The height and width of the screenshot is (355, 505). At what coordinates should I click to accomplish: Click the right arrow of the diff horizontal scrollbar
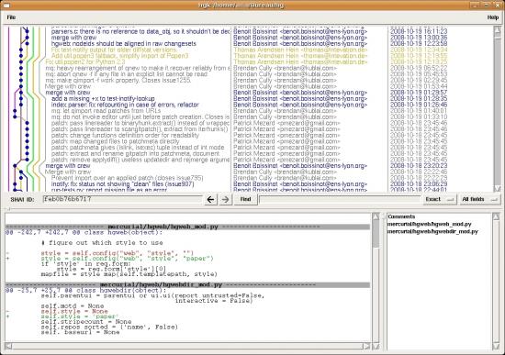coord(366,347)
